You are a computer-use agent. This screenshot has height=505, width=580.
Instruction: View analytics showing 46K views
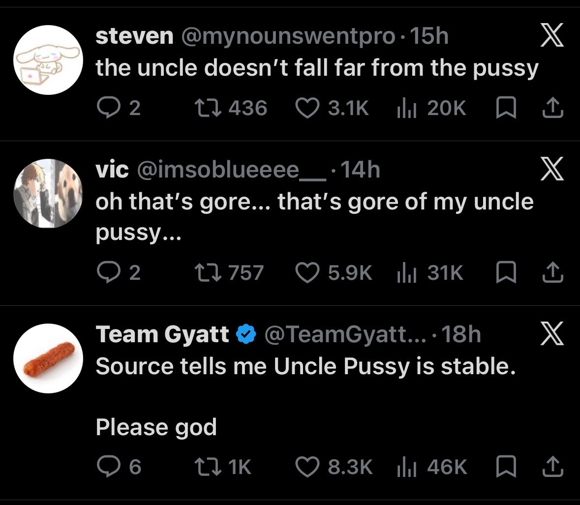click(x=431, y=467)
